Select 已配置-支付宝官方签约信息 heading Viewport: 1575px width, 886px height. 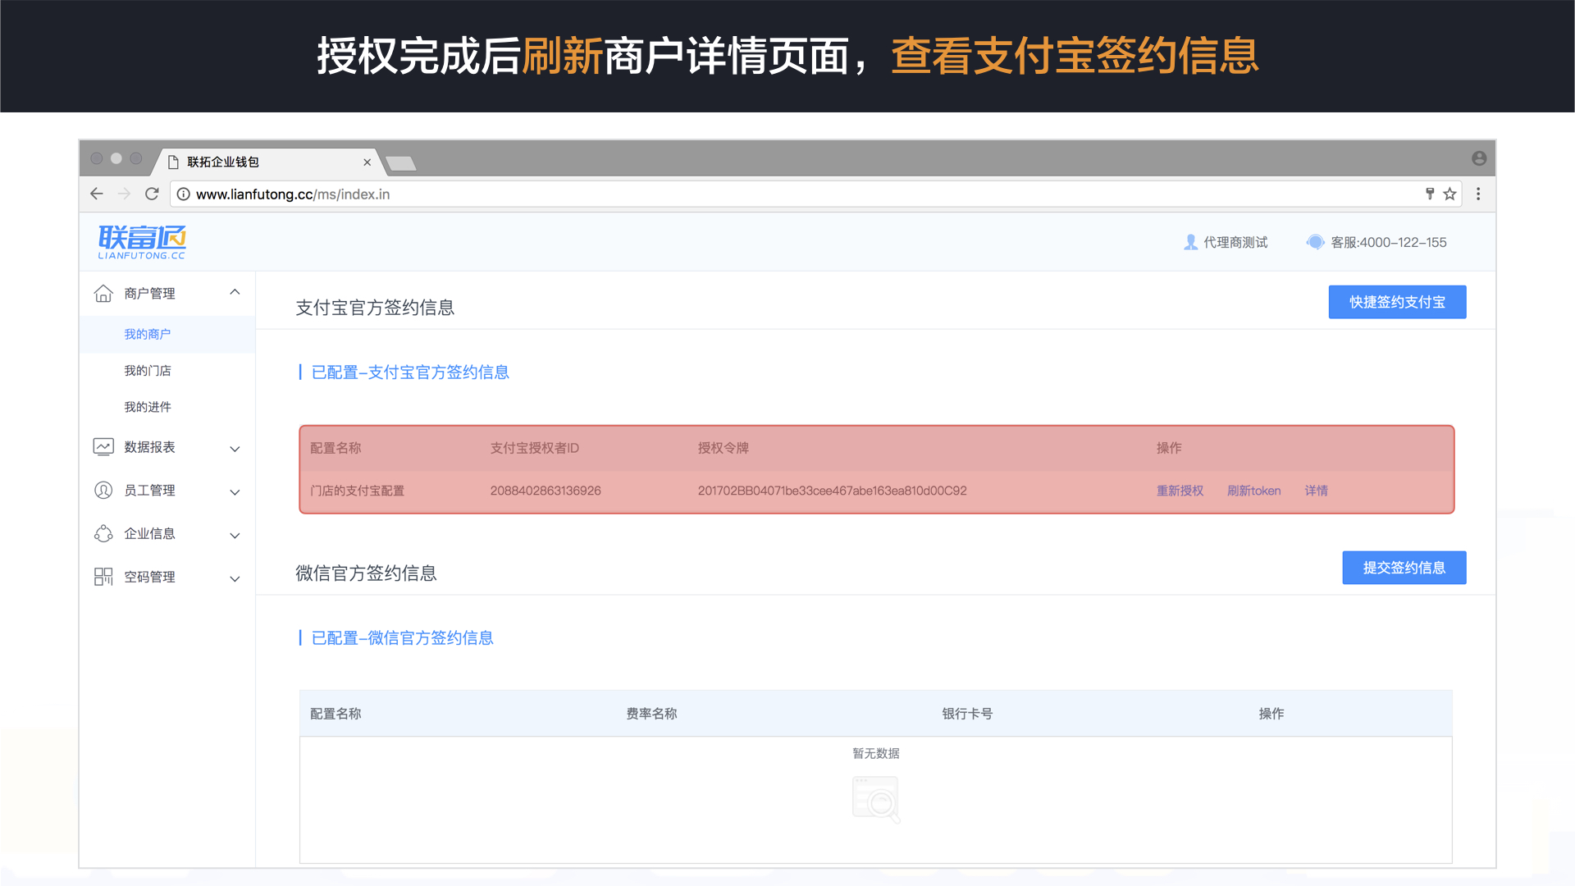pos(410,372)
